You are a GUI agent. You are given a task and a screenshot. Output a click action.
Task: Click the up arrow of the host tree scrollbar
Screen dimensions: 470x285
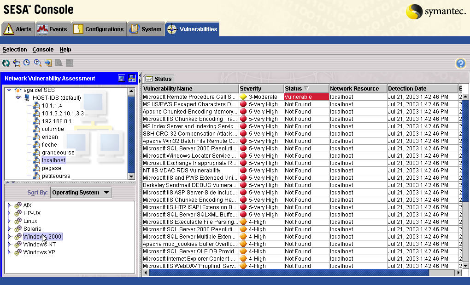coord(131,91)
